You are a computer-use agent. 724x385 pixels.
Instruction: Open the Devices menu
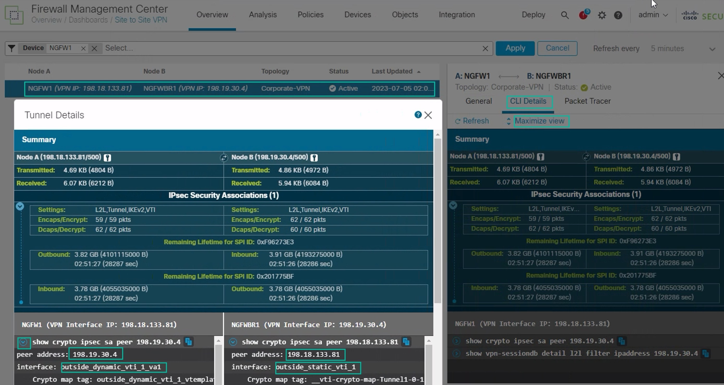tap(358, 15)
